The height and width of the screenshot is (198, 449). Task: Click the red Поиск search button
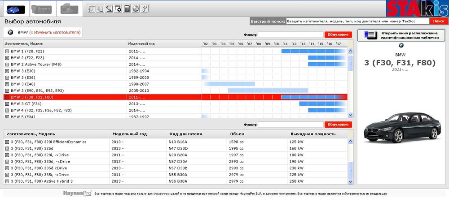pyautogui.click(x=438, y=21)
